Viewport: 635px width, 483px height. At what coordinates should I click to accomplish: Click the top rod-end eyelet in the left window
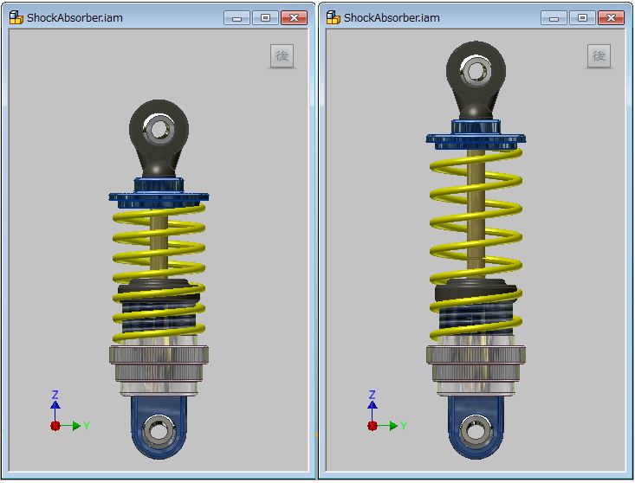159,130
